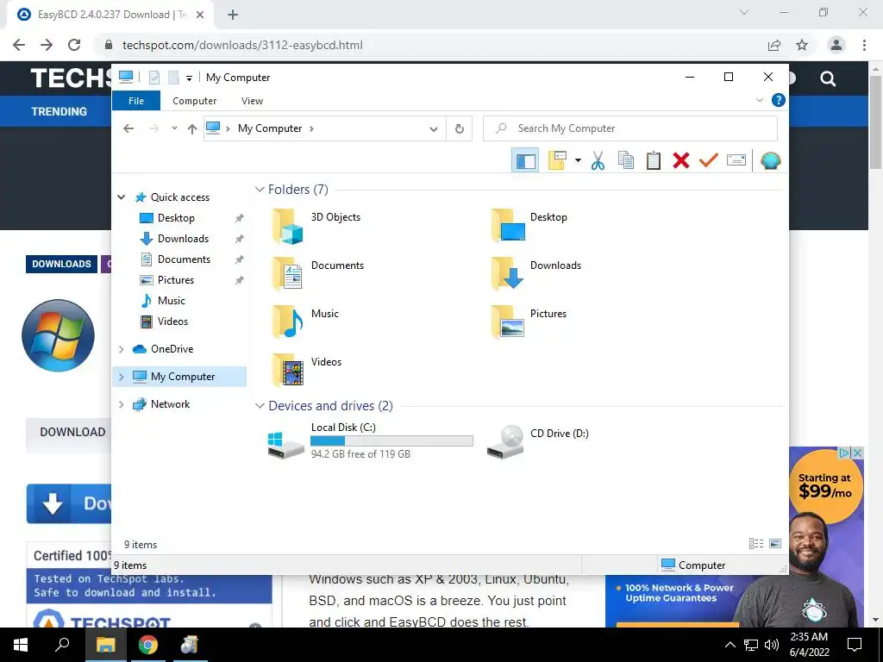
Task: Click the red X Delete icon
Action: tap(681, 160)
